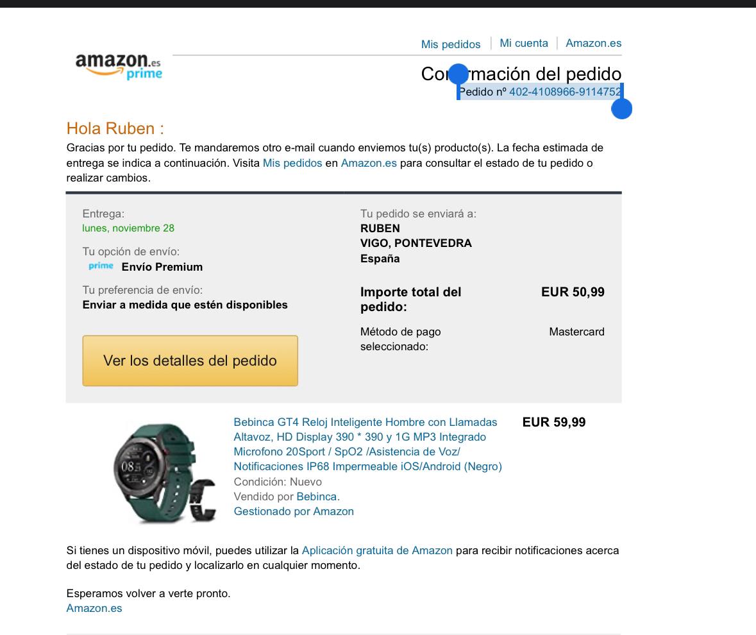This screenshot has width=756, height=635.
Task: Click the prime badge beside Envío Premium
Action: tap(101, 266)
